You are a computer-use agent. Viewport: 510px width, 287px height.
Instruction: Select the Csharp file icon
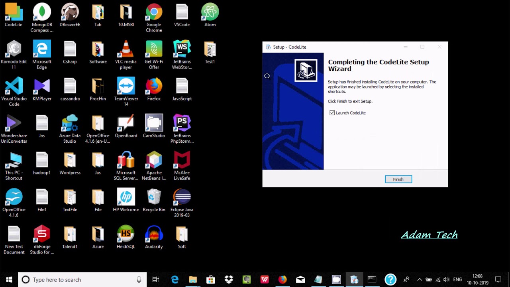coord(70,52)
